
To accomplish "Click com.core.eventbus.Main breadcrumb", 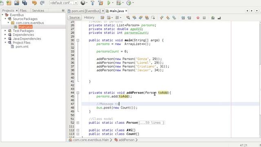I will tap(91, 140).
